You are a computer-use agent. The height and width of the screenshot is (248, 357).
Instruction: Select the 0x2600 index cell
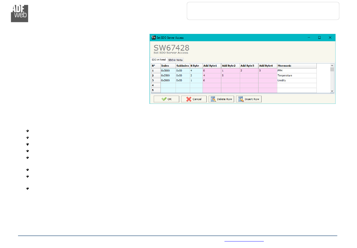click(x=168, y=81)
